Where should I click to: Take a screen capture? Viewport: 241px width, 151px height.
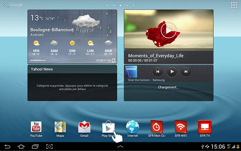(49, 147)
